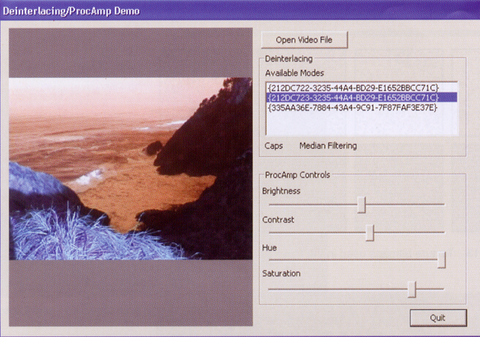Click the Brightness slider thumb
This screenshot has height=337, width=480.
[x=361, y=204]
